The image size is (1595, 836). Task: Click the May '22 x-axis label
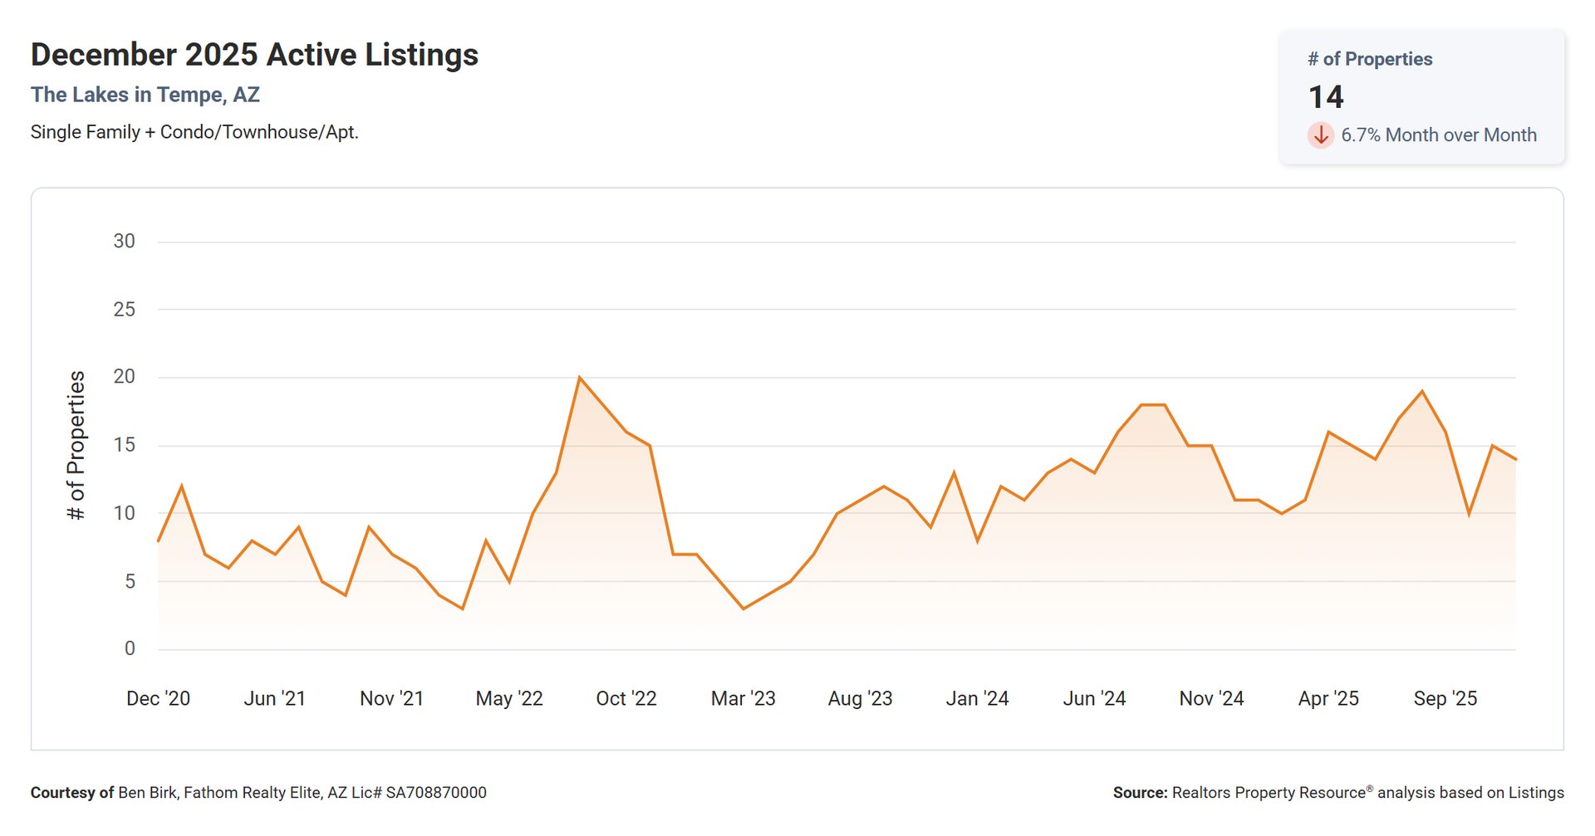[508, 698]
